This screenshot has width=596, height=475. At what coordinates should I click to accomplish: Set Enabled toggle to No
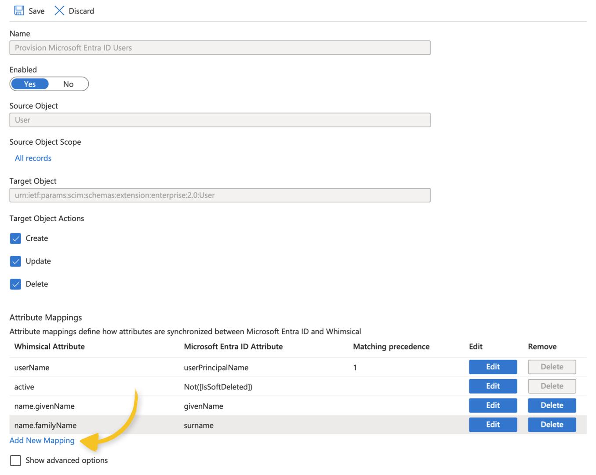(68, 84)
